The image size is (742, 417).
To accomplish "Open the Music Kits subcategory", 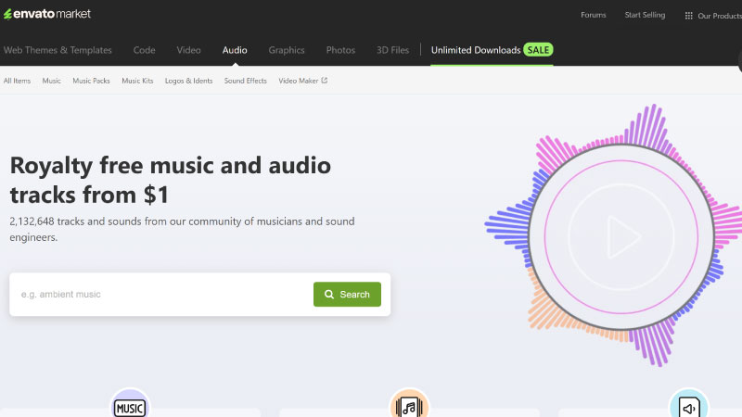I will (x=137, y=81).
